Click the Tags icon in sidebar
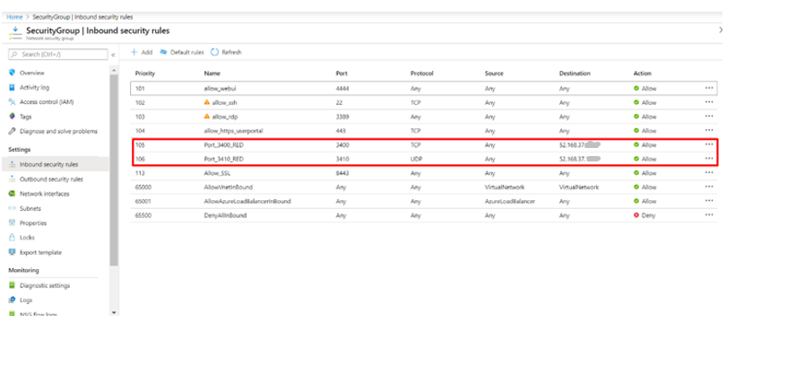 (x=12, y=117)
